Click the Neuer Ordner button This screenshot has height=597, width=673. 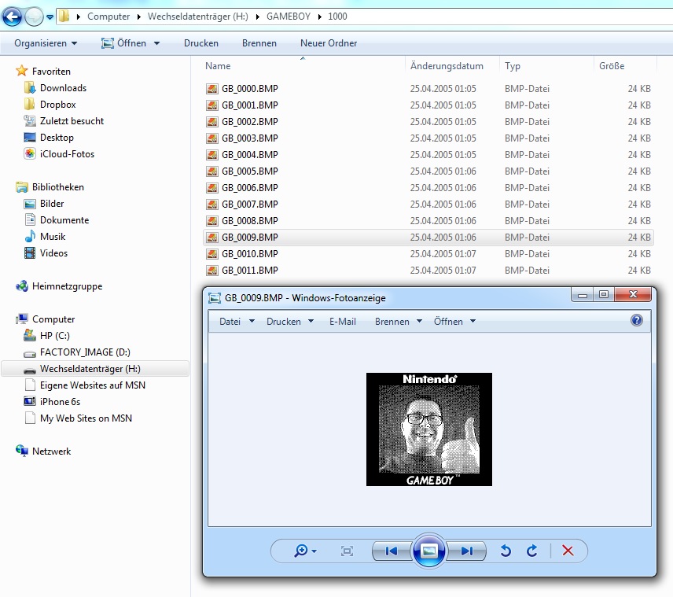click(329, 43)
